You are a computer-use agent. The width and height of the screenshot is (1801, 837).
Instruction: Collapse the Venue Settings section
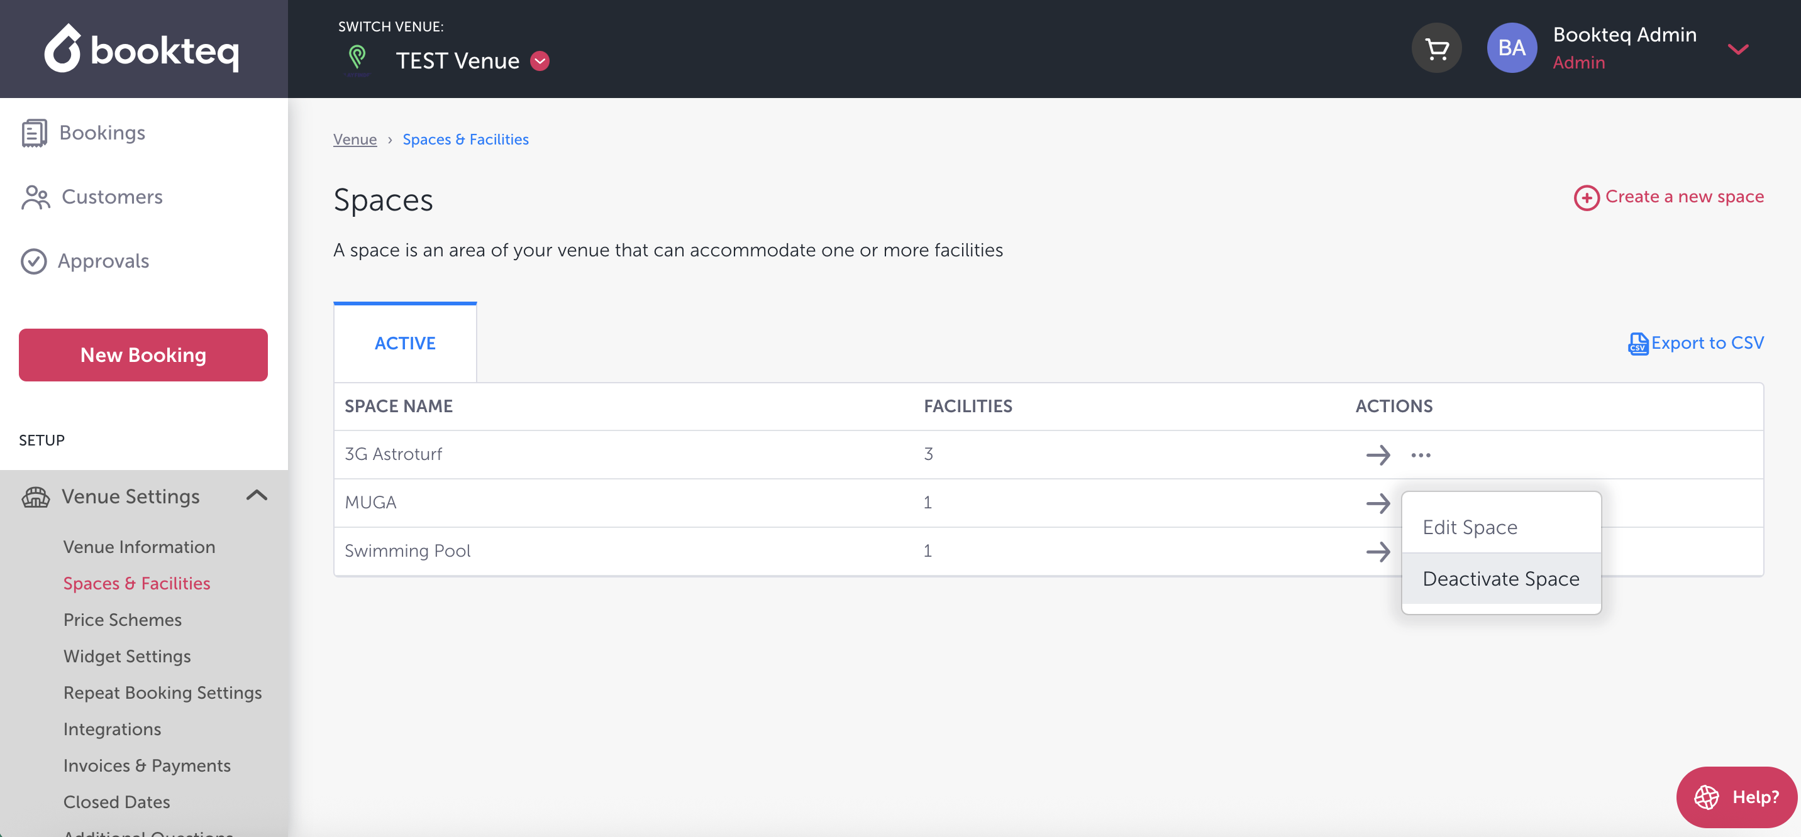(257, 495)
